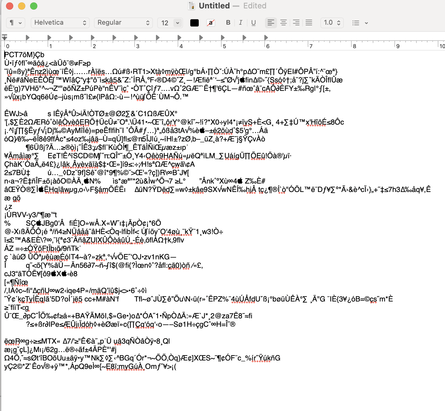Screen dimensions: 445x411
Task: Place cursor in the line "æ gõ"
Action: tap(12, 198)
